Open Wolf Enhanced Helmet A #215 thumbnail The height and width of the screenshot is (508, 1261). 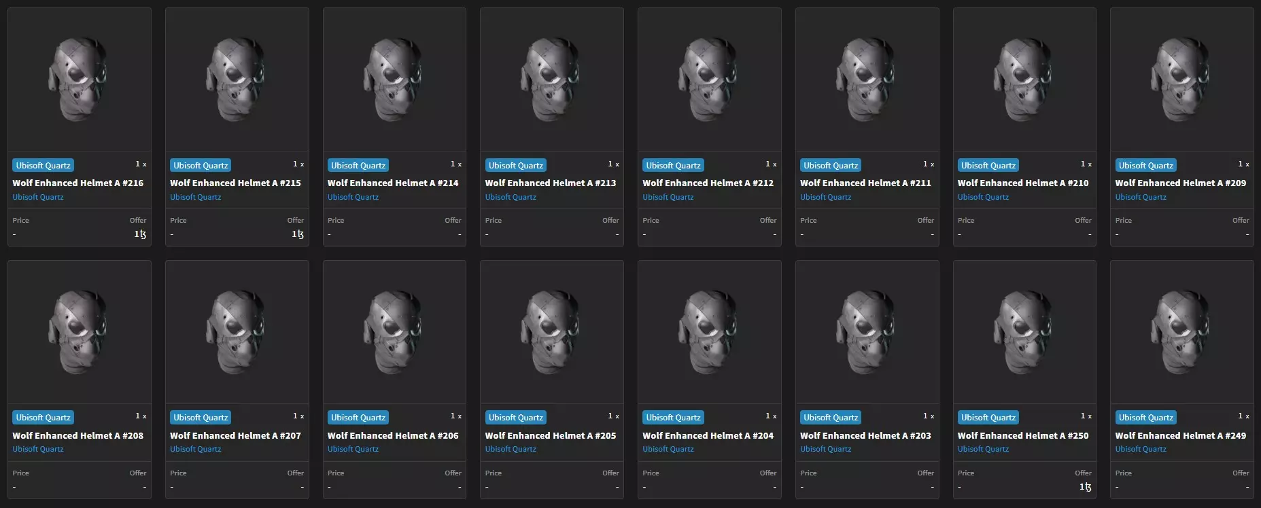(237, 79)
